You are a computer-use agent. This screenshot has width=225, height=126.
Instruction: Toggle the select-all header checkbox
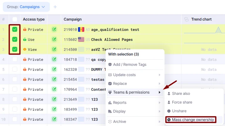coord(15,19)
